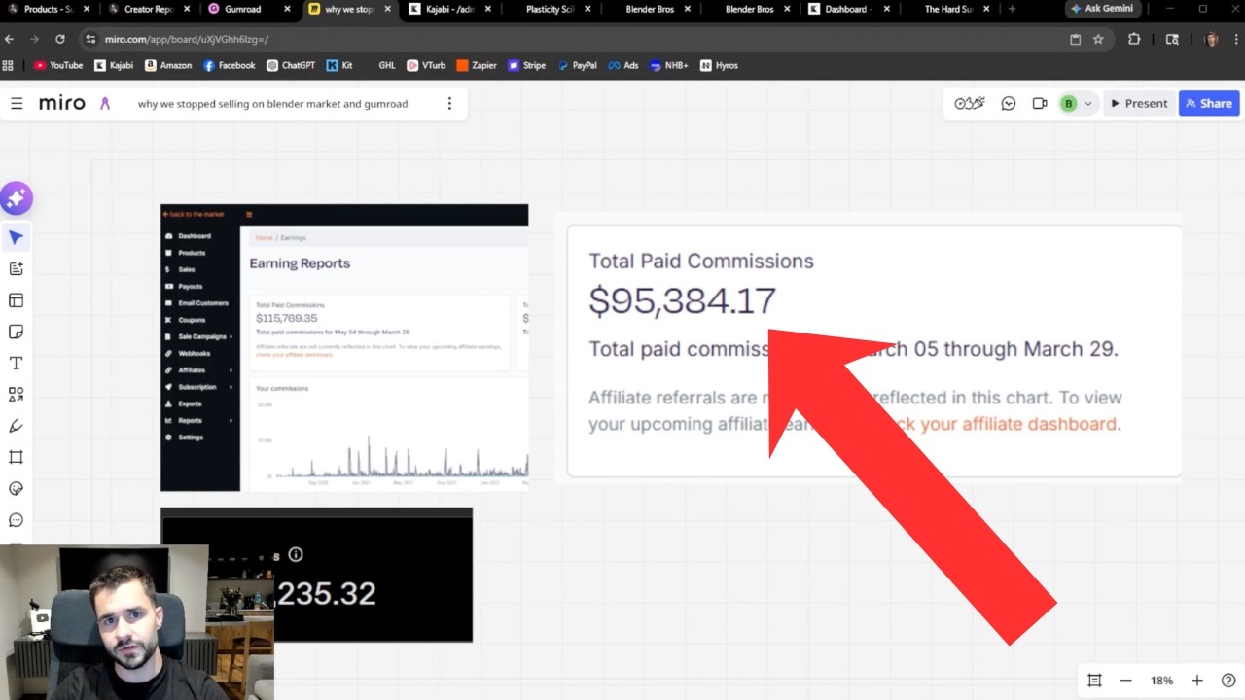Screen dimensions: 1245x700
Task: Open the ChatGPT bookmark
Action: (291, 66)
